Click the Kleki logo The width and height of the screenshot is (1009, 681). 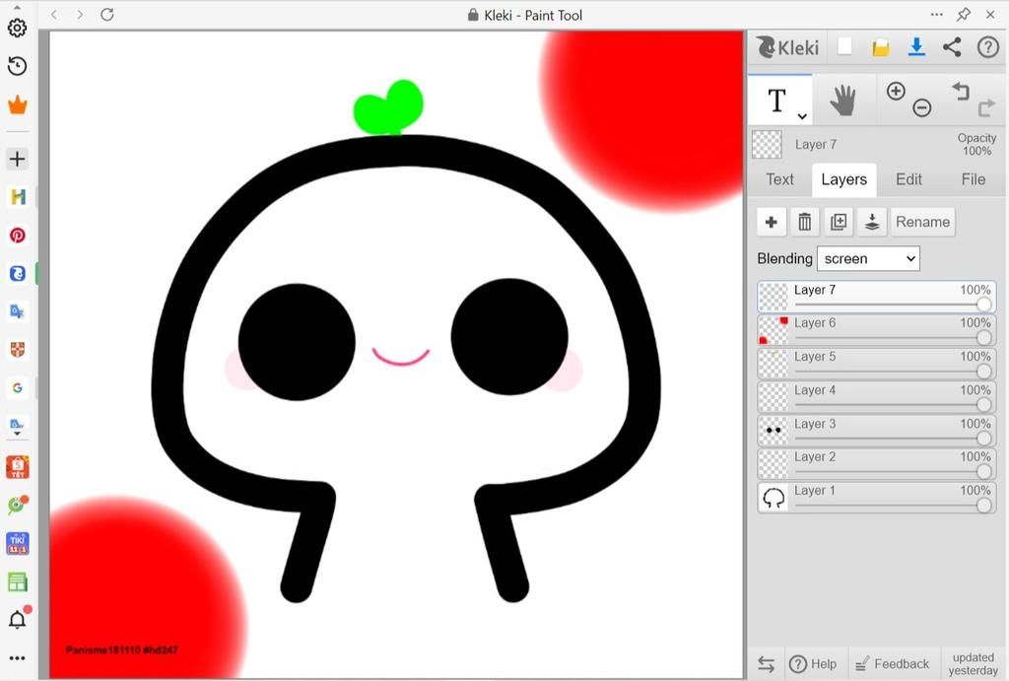pyautogui.click(x=787, y=47)
